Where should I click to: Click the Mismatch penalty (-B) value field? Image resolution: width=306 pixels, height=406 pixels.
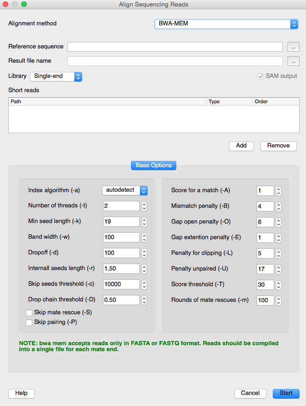(265, 206)
